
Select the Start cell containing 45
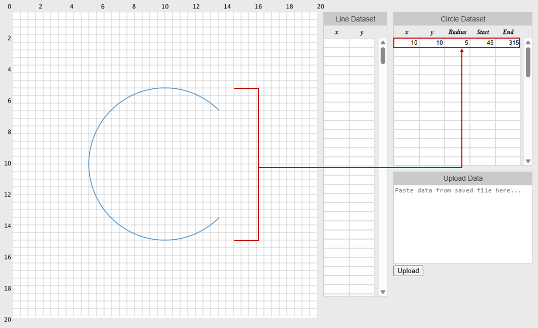pyautogui.click(x=482, y=43)
